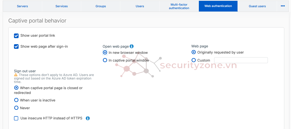Choose In captive portal window option

(x=105, y=60)
